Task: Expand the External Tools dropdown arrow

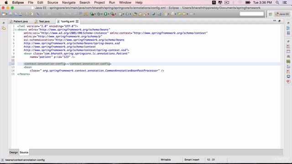Action: pyautogui.click(x=115, y=14)
